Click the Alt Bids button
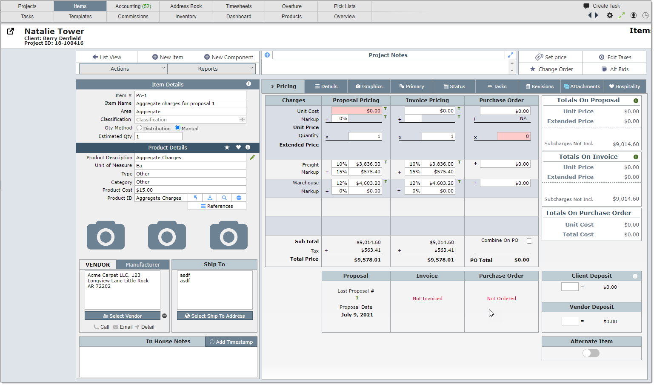This screenshot has width=654, height=385. [615, 69]
